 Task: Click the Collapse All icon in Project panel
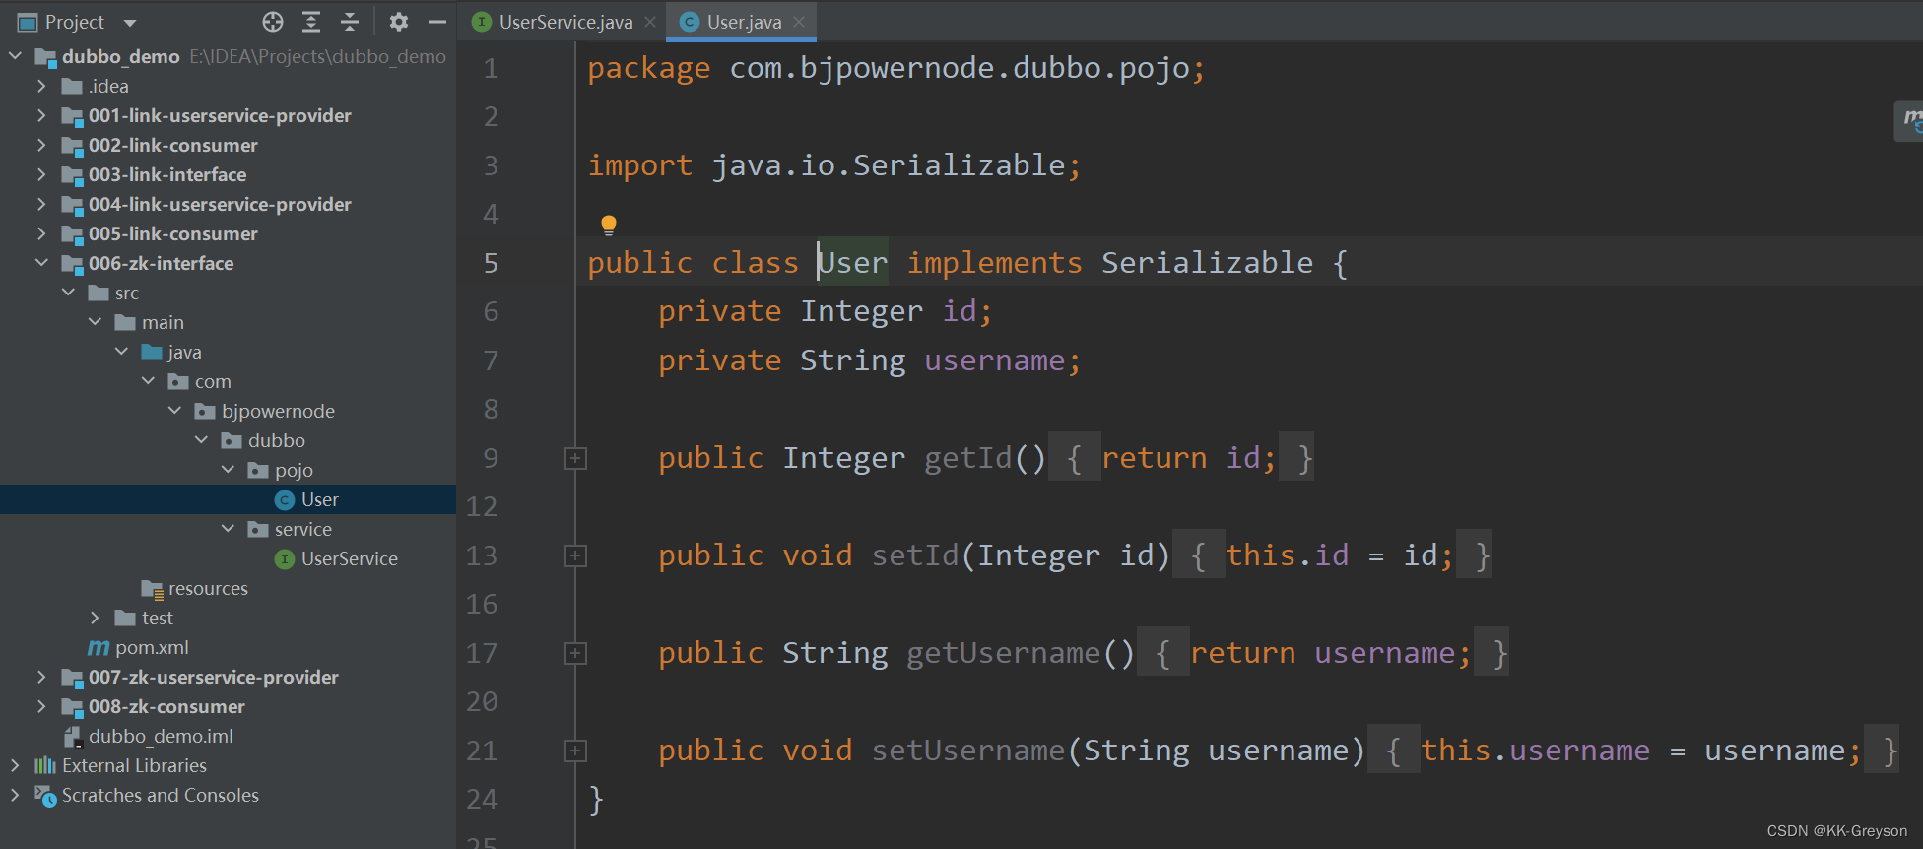(x=350, y=22)
